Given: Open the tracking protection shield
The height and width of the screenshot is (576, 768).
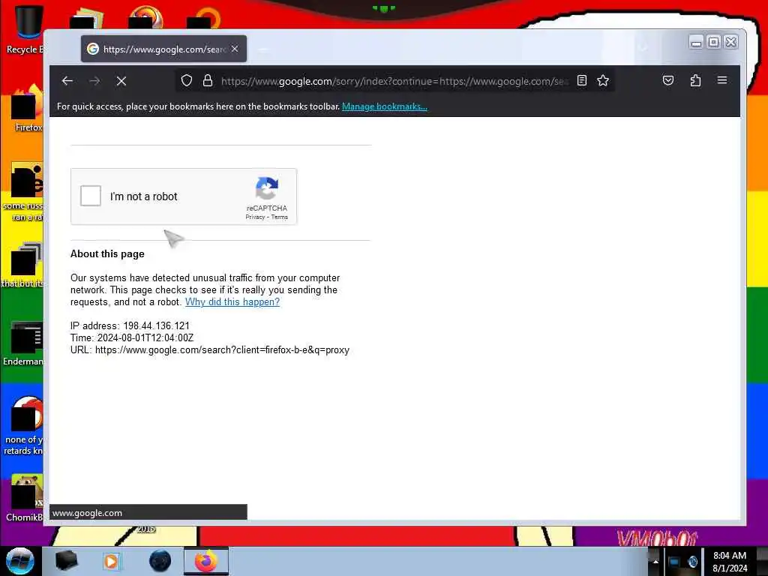Looking at the screenshot, I should (x=187, y=80).
